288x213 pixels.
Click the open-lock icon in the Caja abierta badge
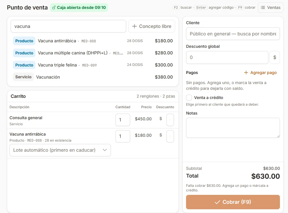[x=54, y=7]
